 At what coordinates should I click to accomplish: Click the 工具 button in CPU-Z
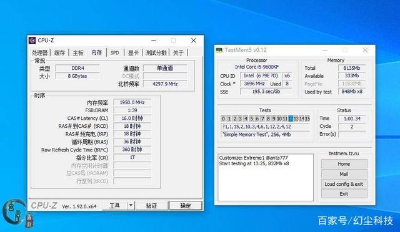tap(114, 206)
